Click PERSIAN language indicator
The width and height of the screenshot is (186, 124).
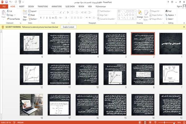[20, 122]
